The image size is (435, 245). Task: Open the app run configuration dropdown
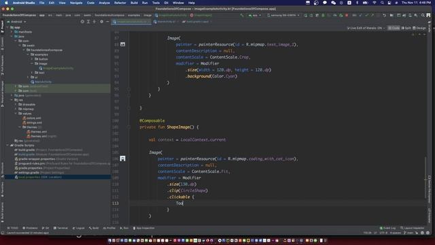(x=255, y=15)
